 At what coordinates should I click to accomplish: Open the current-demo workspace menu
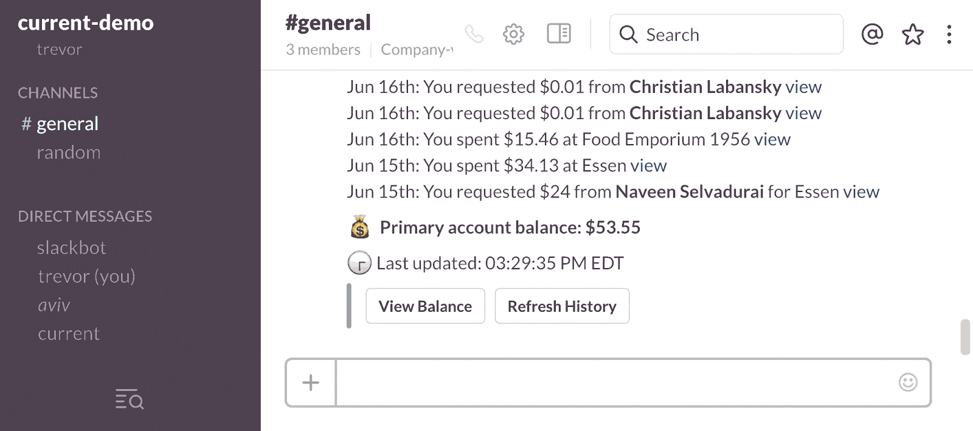pos(86,23)
